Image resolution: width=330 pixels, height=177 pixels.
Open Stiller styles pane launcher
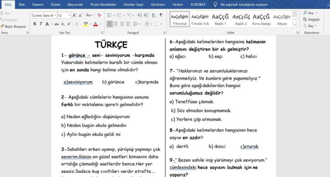click(297, 33)
